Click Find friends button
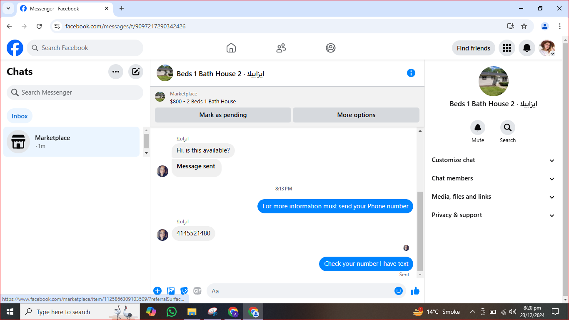This screenshot has width=569, height=320. click(474, 48)
